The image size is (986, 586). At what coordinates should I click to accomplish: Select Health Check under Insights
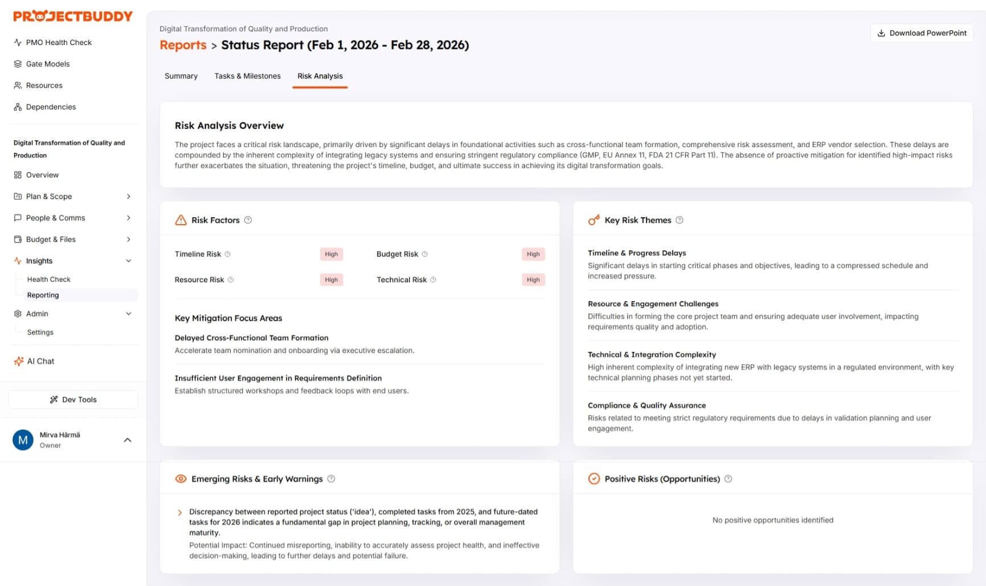(x=49, y=279)
